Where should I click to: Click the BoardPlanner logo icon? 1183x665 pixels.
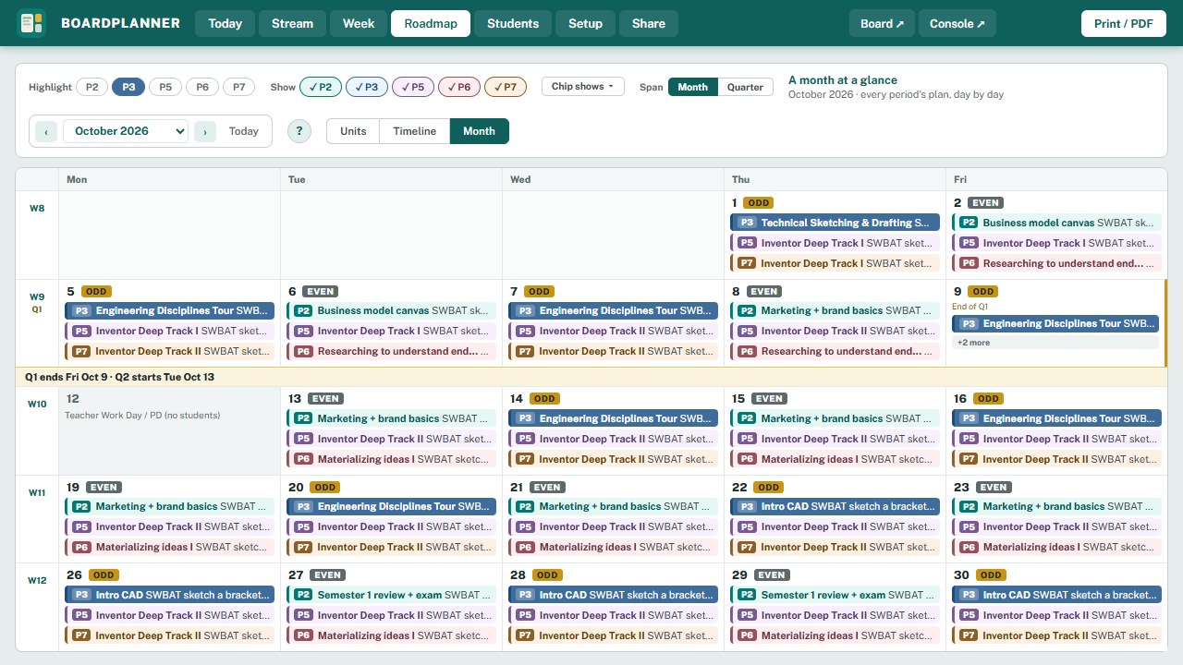[x=31, y=23]
